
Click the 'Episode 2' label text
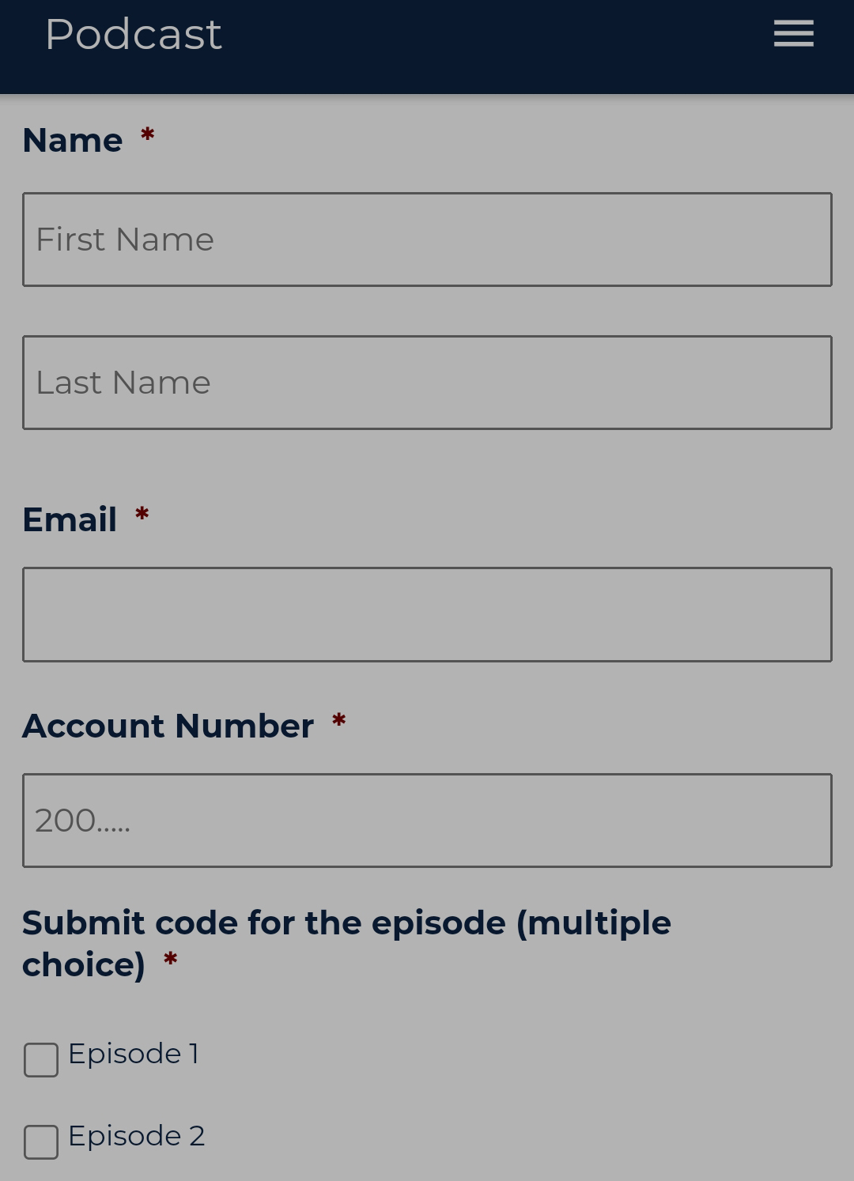(136, 1136)
